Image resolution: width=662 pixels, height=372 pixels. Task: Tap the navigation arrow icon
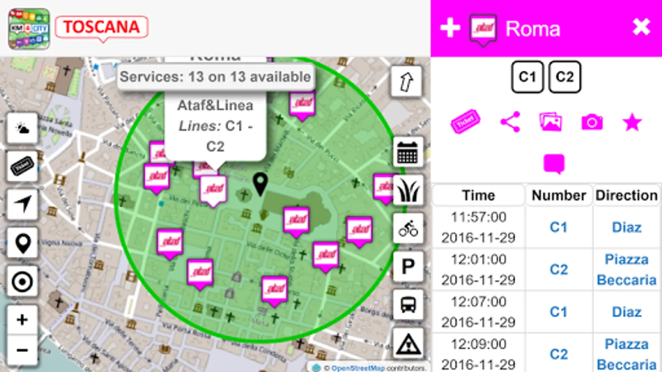coord(22,204)
